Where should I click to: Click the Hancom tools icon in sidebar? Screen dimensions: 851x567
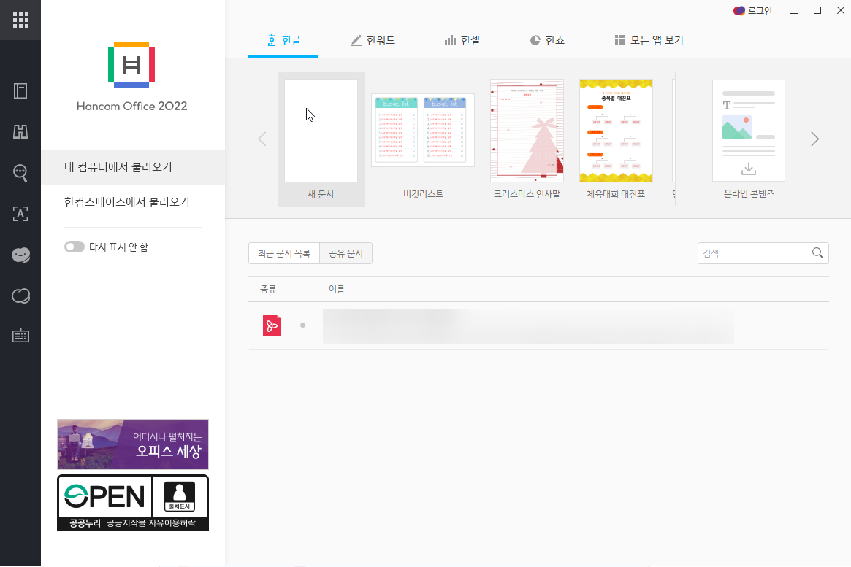point(20,131)
